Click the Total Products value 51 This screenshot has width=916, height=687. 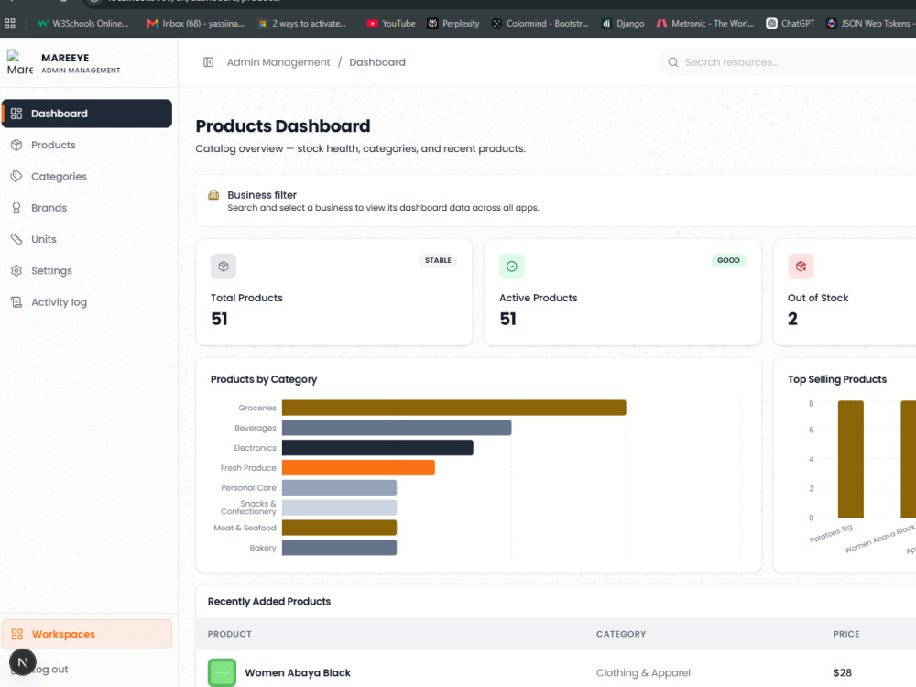point(219,319)
